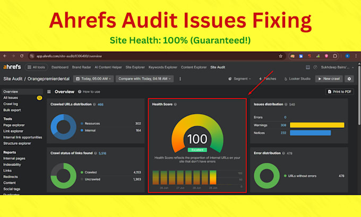The image size is (361, 217).
Task: Open the All tools grid menu
Action: (36, 67)
